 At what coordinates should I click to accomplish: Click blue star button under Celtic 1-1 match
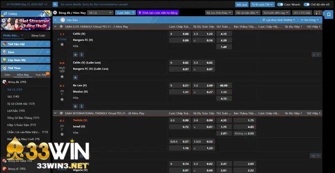coord(75,55)
